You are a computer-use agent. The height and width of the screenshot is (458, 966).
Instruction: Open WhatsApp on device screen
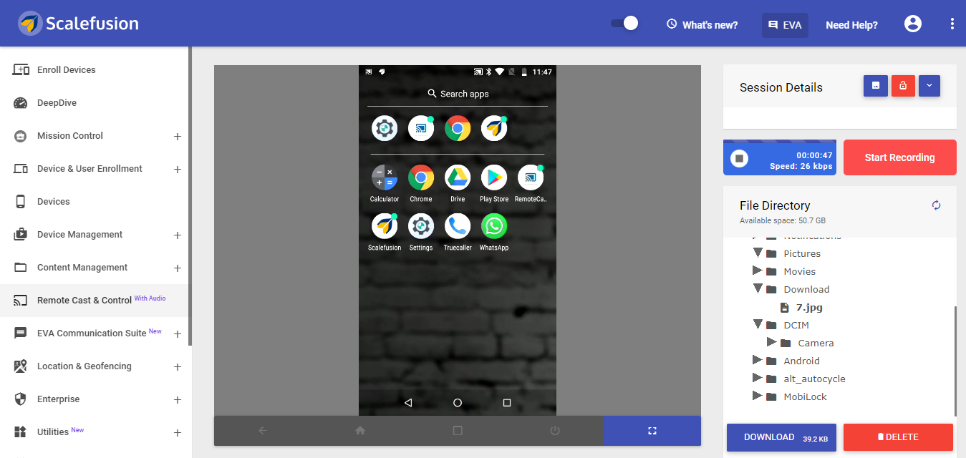(x=494, y=233)
